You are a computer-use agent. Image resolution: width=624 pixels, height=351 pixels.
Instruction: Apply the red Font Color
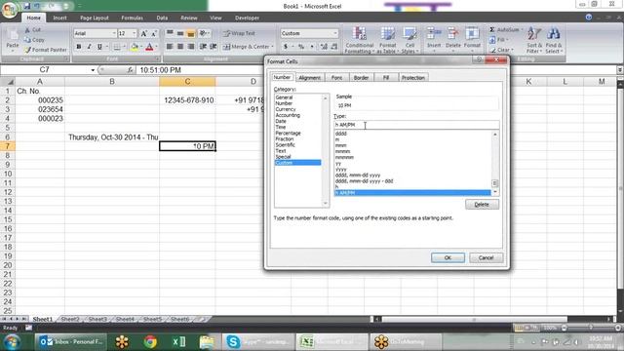[149, 47]
